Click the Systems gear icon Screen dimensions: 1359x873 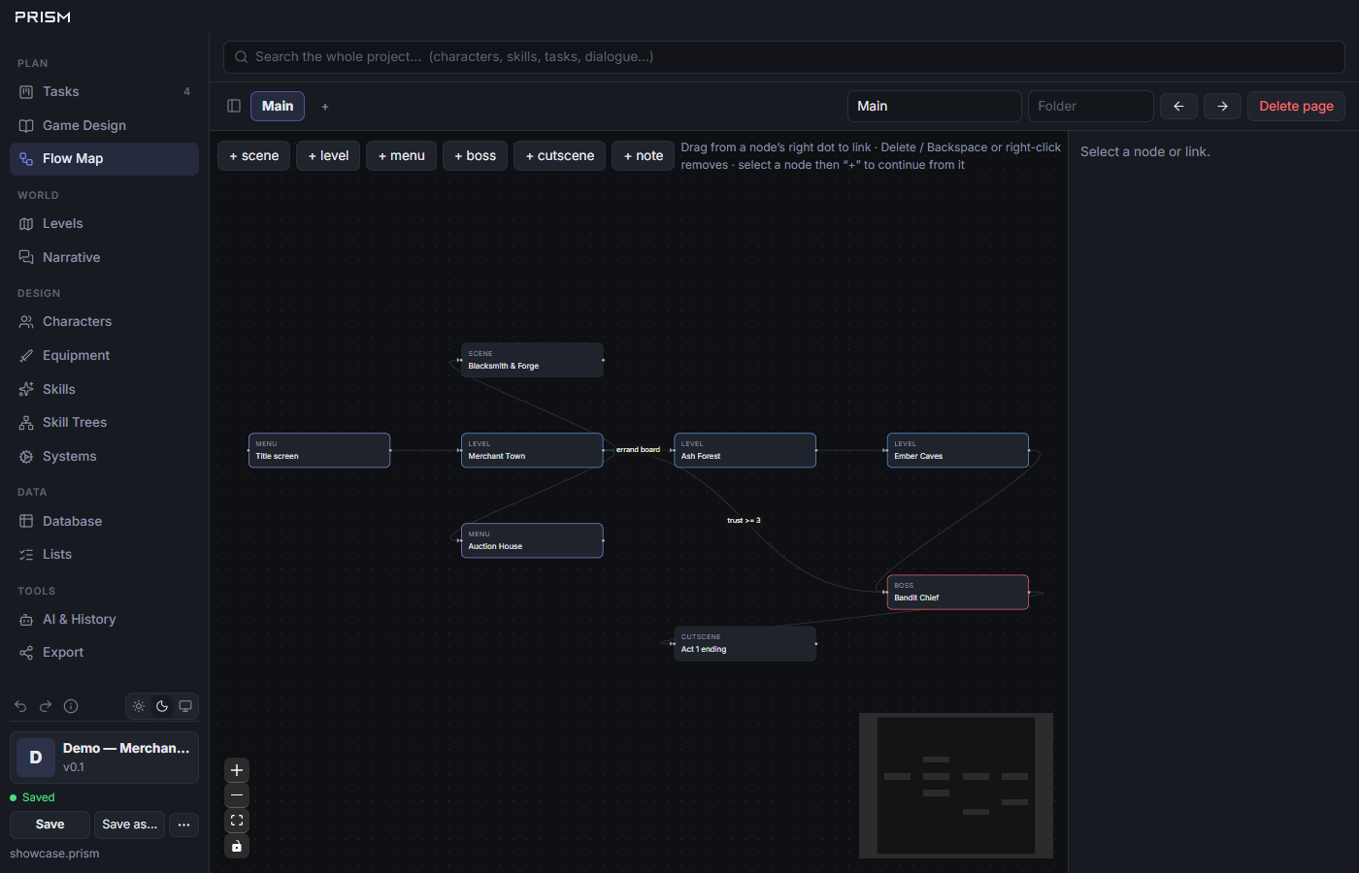(26, 456)
